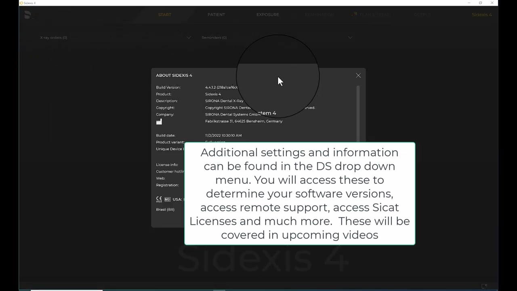Open the DS logo menu at top left
The height and width of the screenshot is (291, 517).
[x=27, y=15]
